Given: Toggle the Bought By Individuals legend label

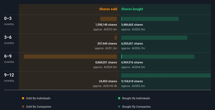Looking at the screenshot, I should pos(136,98).
